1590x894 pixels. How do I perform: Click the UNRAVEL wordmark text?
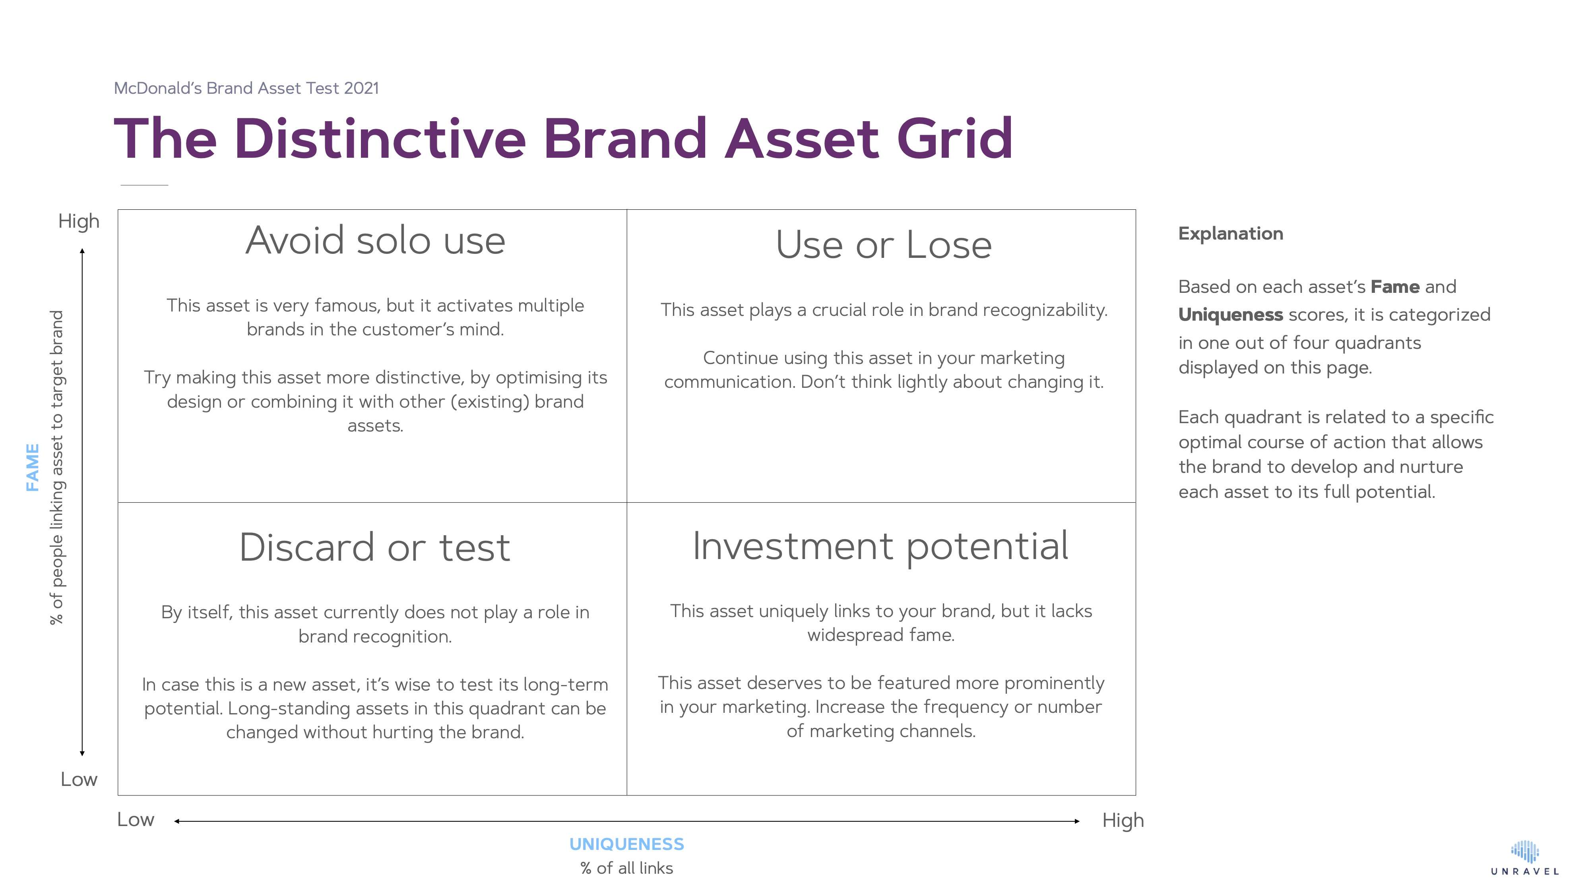tap(1524, 872)
